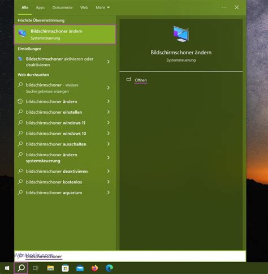Open the Mehr dropdown
The image size is (268, 274).
pos(103,7)
